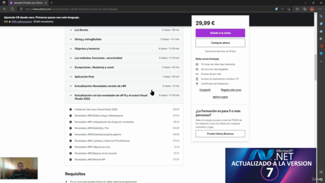The height and width of the screenshot is (183, 325).
Task: Expand the 'Aplicación final' section
Action: click(124, 77)
